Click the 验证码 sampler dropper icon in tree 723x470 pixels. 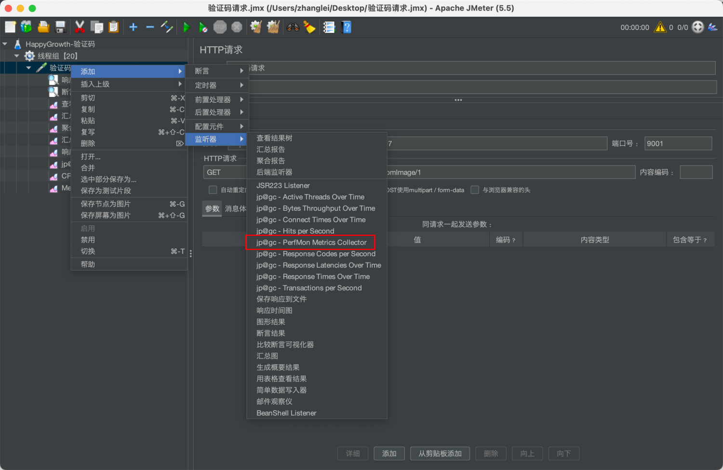(x=41, y=68)
